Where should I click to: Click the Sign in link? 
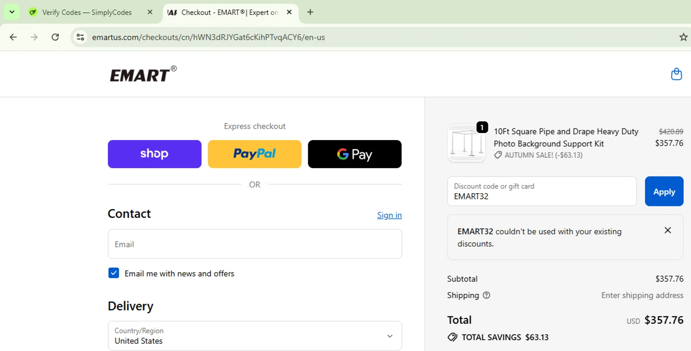(x=389, y=215)
